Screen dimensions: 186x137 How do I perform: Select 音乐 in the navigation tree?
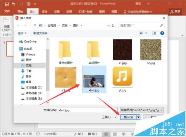coord(26,76)
